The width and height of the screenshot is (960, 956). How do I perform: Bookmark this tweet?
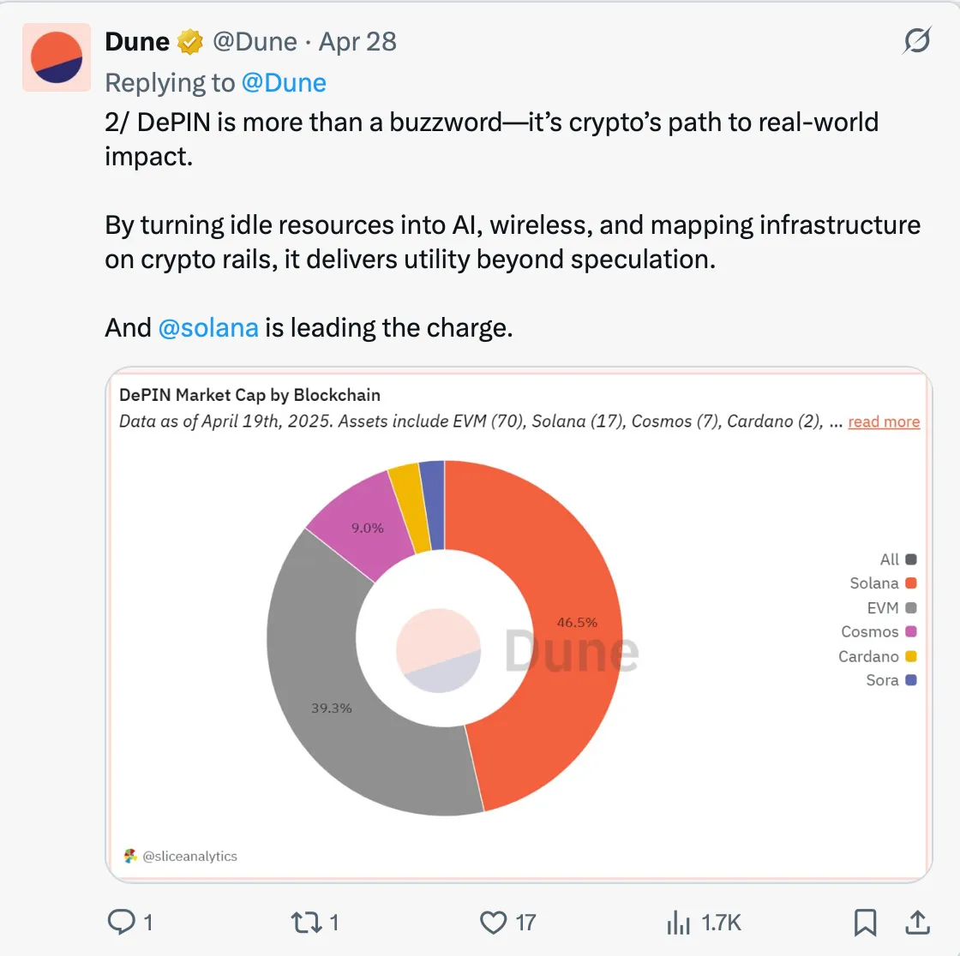point(865,922)
